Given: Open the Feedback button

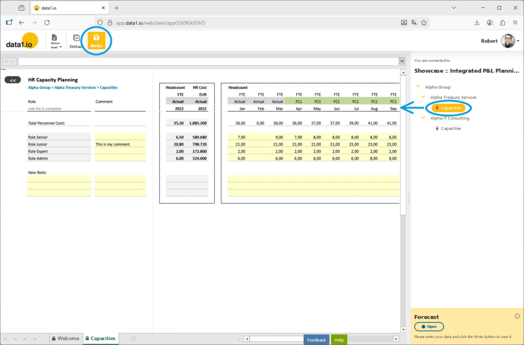Looking at the screenshot, I should [x=316, y=340].
